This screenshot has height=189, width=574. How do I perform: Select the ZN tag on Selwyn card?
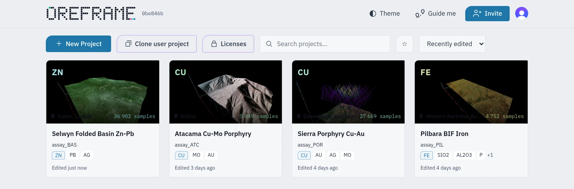pos(58,155)
